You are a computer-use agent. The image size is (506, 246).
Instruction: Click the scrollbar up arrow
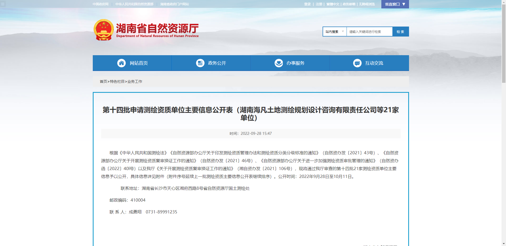coord(504,2)
